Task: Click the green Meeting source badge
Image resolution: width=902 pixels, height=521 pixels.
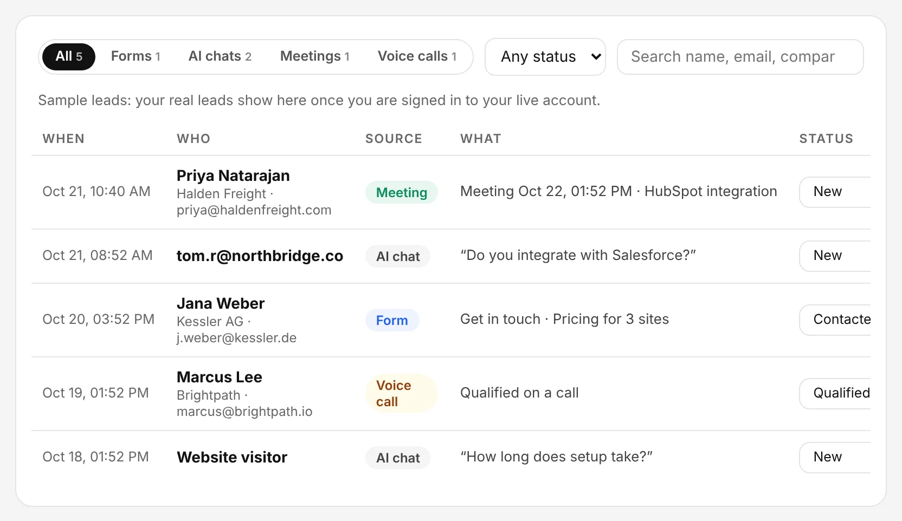Action: [402, 192]
